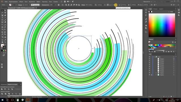Click Intersect shape mode in Pathfinder
The image size is (181, 102).
9,89
